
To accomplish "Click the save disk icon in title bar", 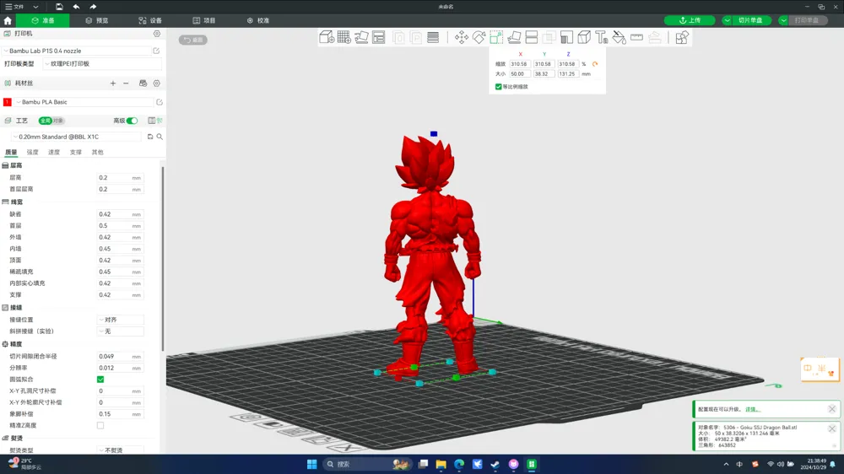I will click(59, 7).
